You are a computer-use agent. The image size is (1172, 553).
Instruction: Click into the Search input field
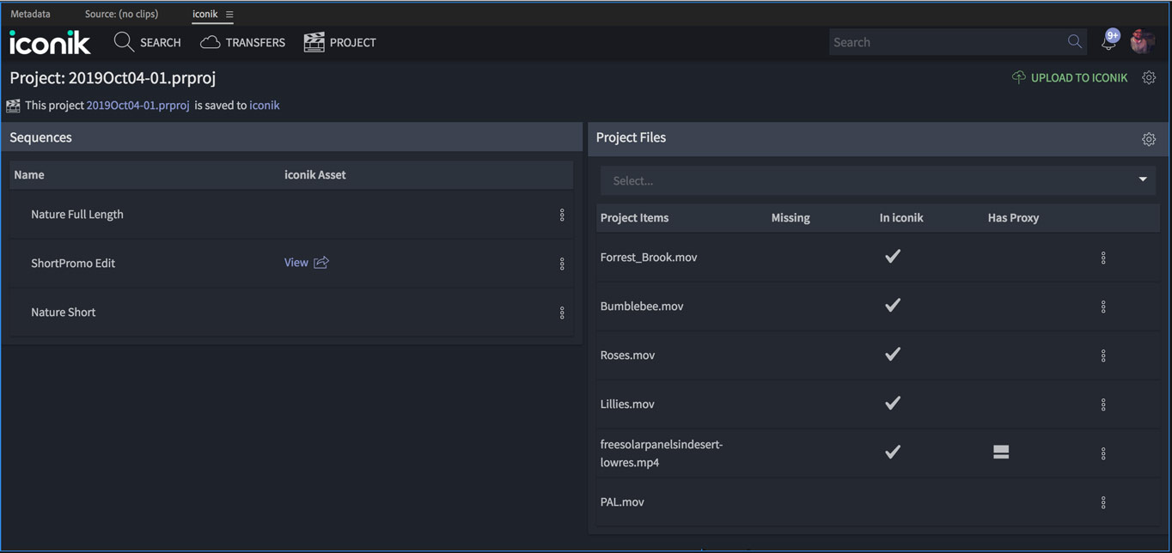(x=945, y=41)
